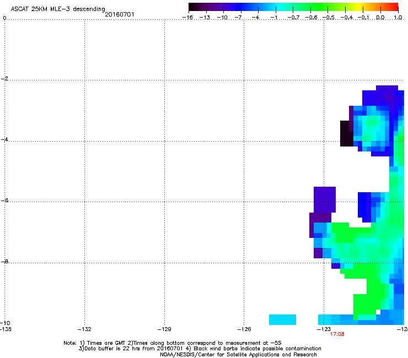
Task: Click the color bar label 0.0
Action: tap(380, 18)
